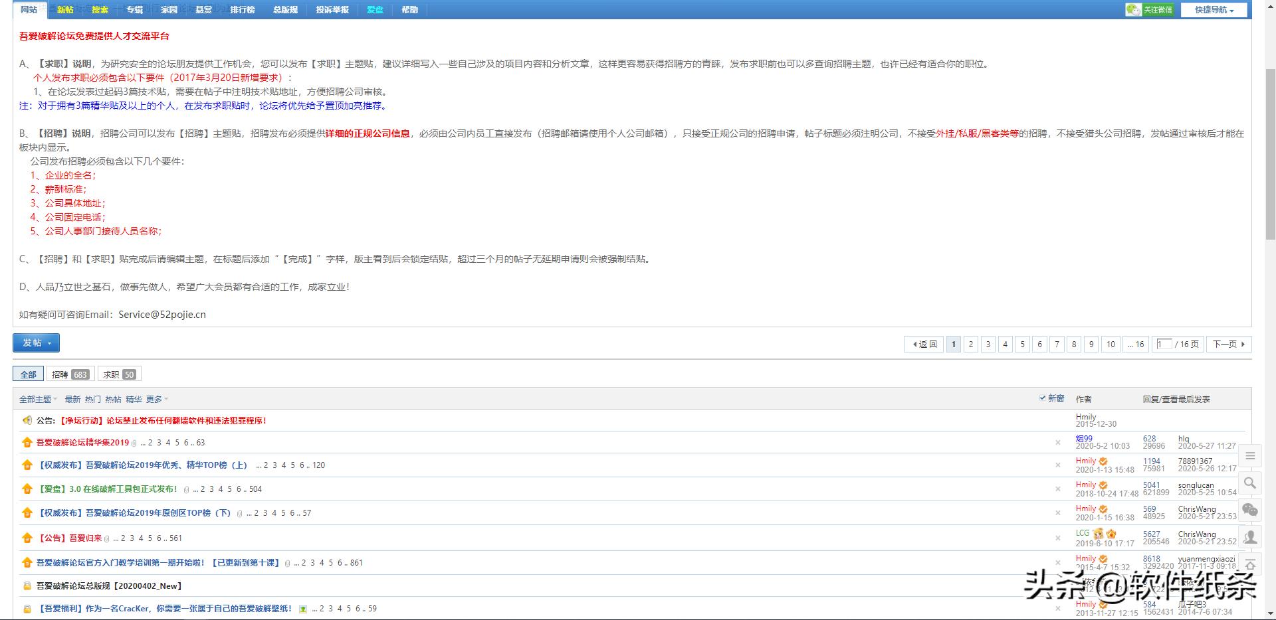Click the floating sidebar user profile icon
Image resolution: width=1276 pixels, height=620 pixels.
1250,537
